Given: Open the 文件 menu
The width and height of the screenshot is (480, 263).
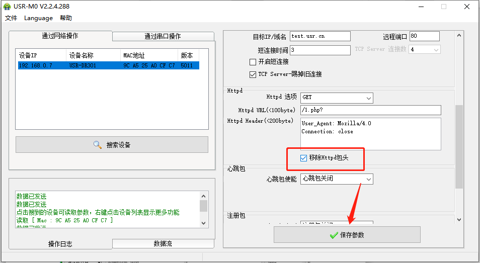Looking at the screenshot, I should 11,18.
